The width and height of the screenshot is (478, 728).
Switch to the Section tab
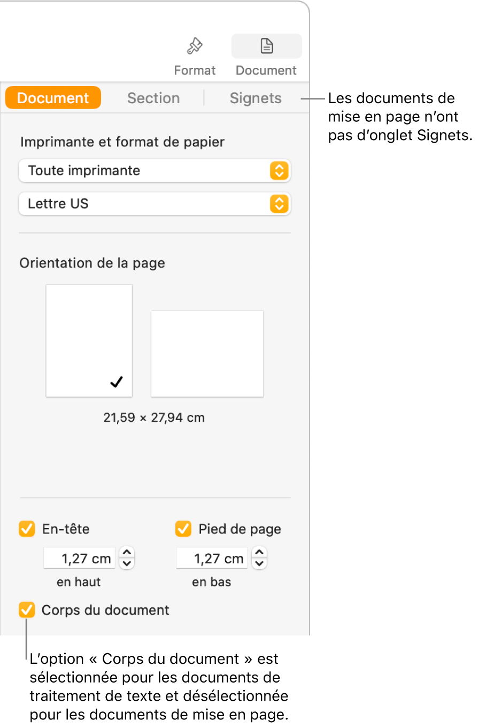(153, 98)
